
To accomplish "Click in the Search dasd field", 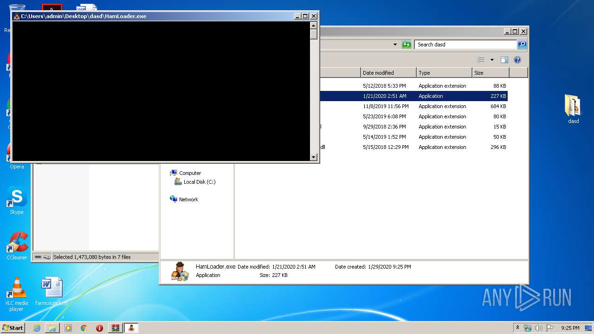I will click(x=465, y=45).
